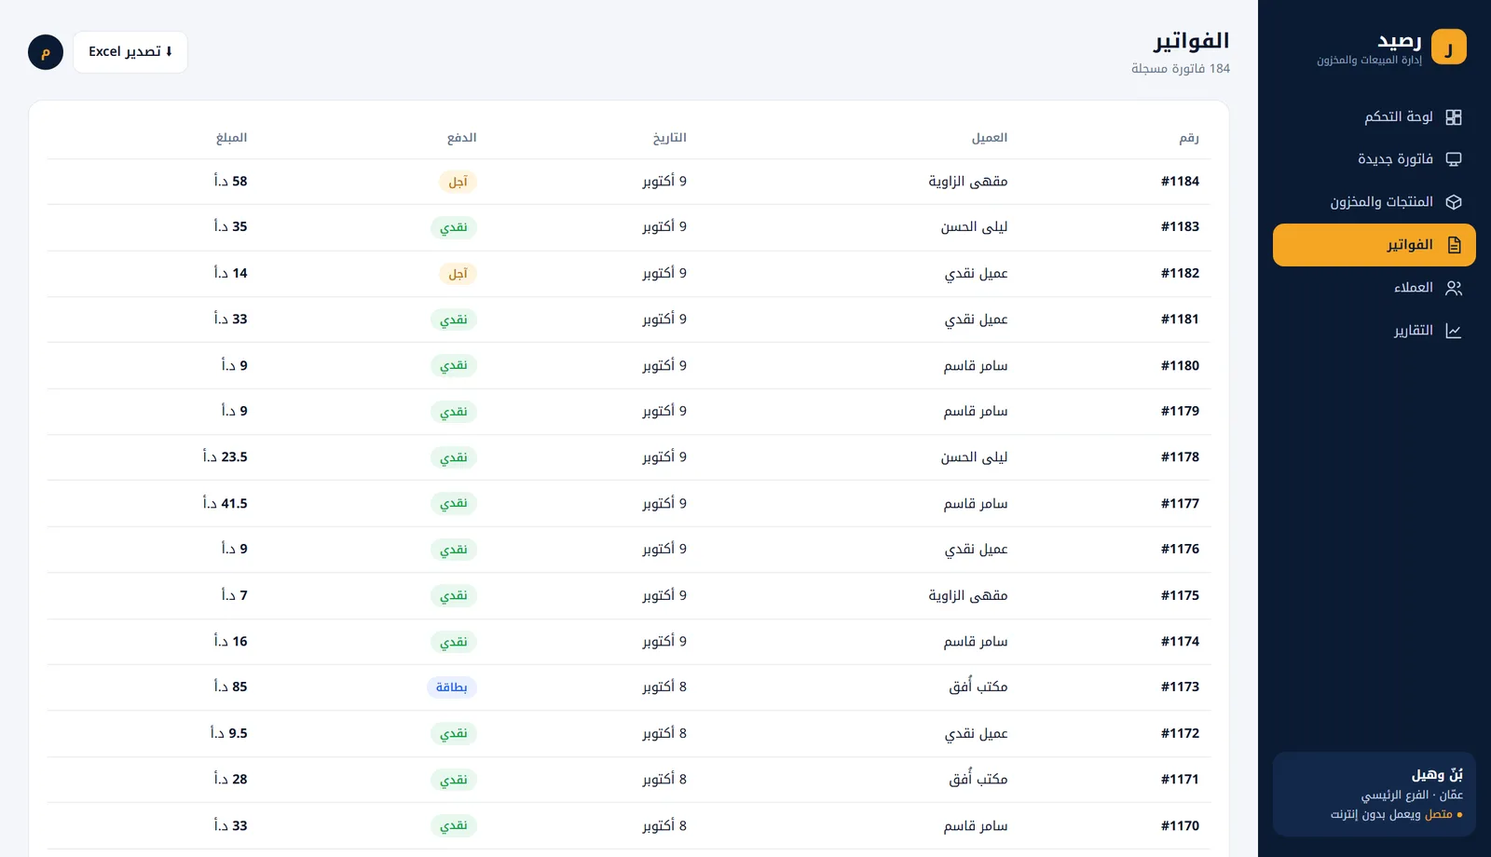The image size is (1491, 857).
Task: Select invoice number #1177
Action: click(1180, 503)
